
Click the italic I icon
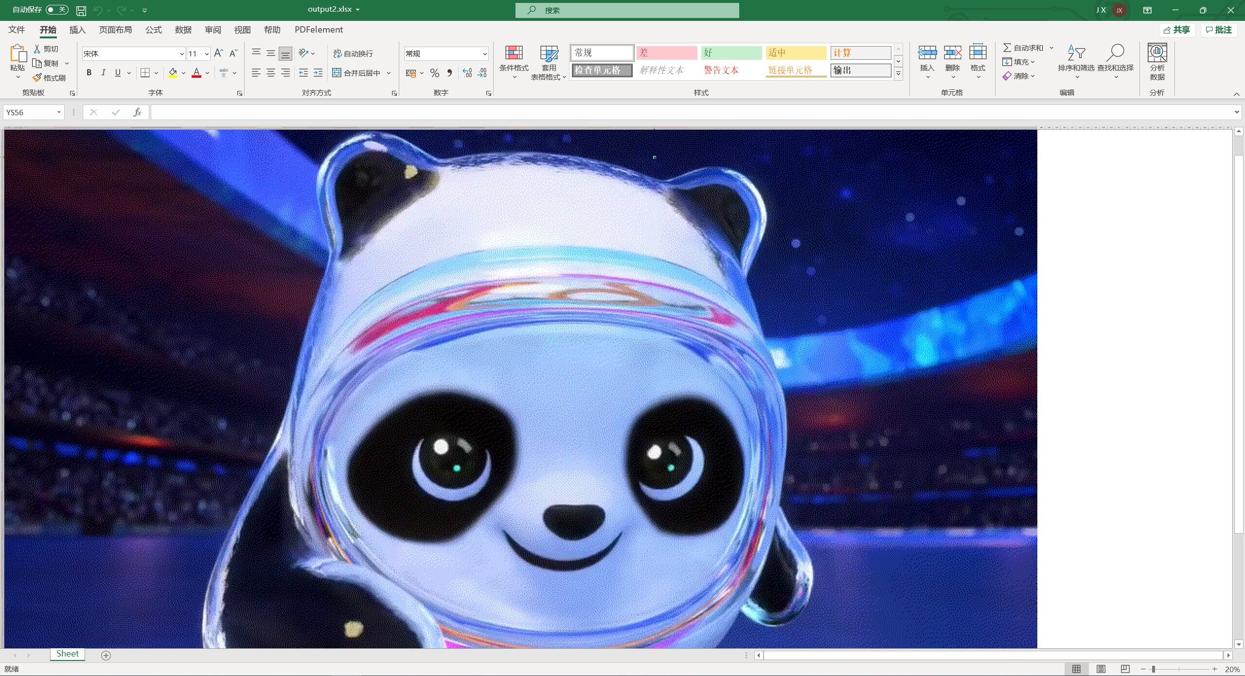(x=103, y=73)
